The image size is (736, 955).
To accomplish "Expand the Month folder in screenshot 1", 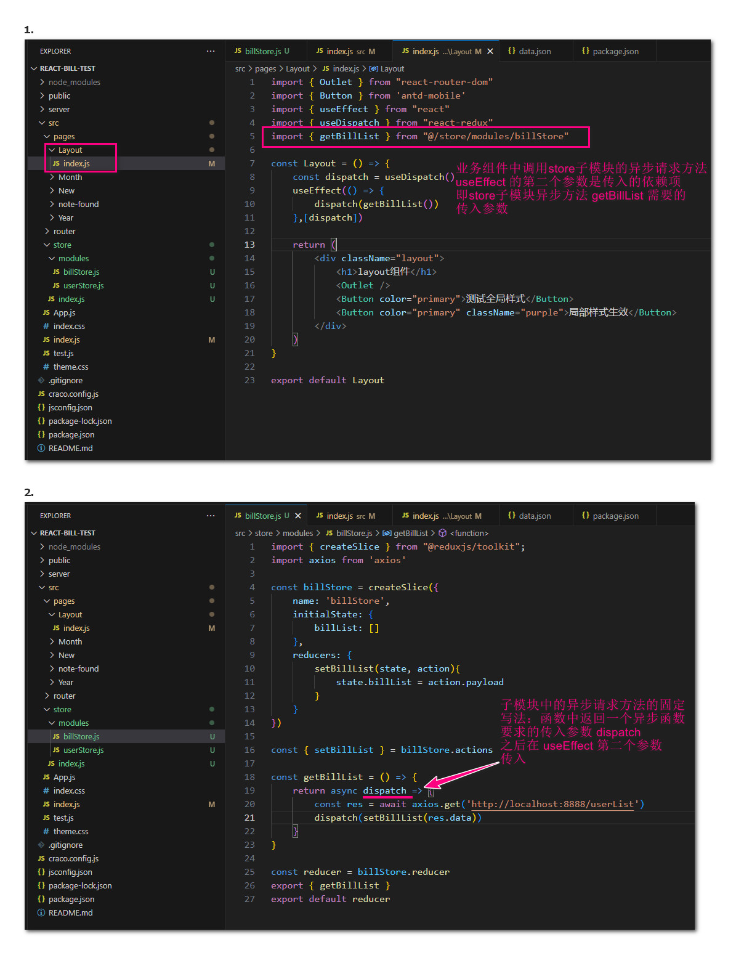I will tap(52, 177).
